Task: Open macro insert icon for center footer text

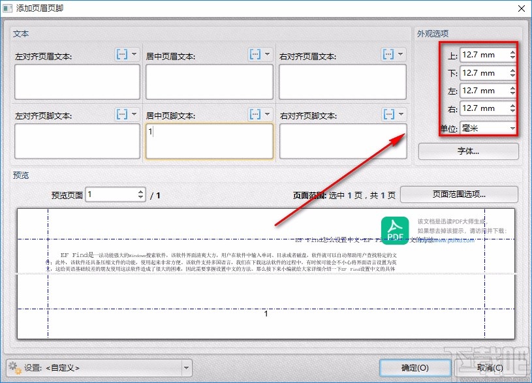Action: click(254, 114)
